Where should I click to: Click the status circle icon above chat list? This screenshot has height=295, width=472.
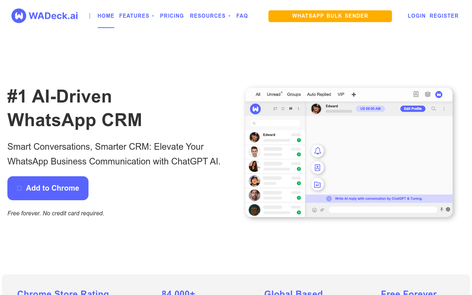coord(283,109)
